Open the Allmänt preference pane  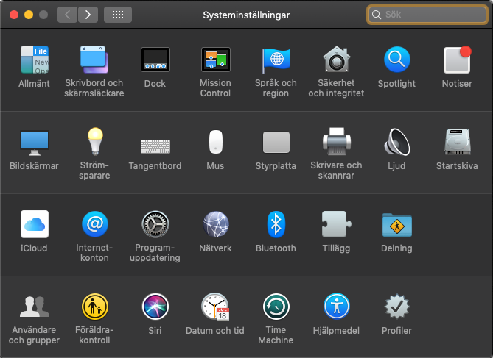[35, 60]
